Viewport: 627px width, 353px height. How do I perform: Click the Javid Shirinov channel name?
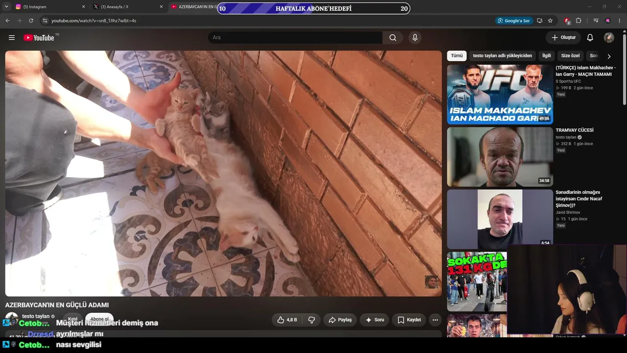pos(568,212)
